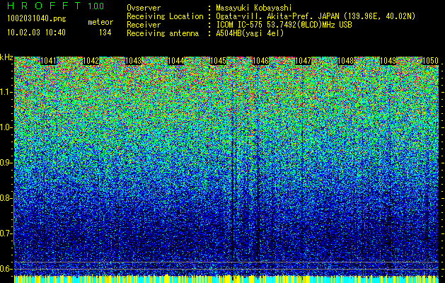
Task: Click the 1044 time marker
Action: pos(176,61)
